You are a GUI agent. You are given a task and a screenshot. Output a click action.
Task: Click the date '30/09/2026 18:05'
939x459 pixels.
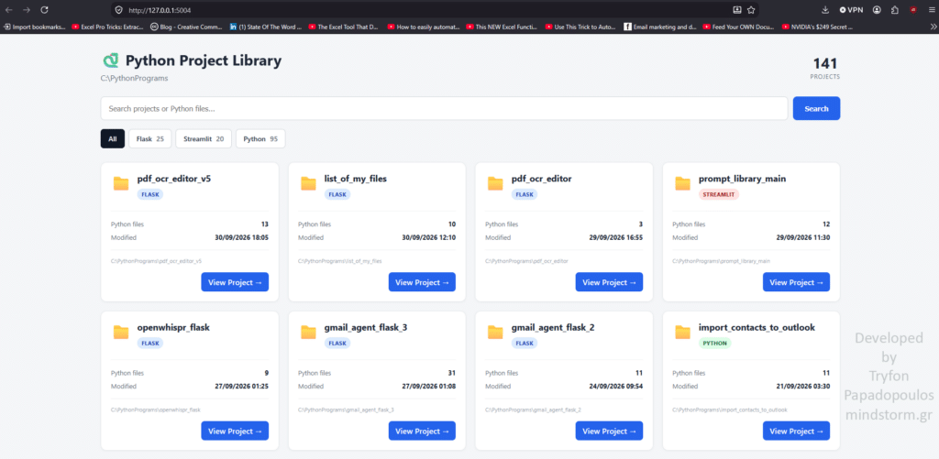click(242, 237)
